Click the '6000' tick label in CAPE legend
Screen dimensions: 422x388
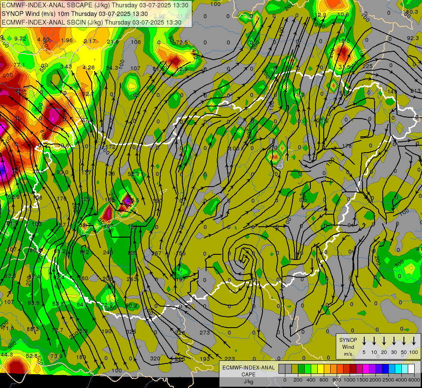[415, 380]
